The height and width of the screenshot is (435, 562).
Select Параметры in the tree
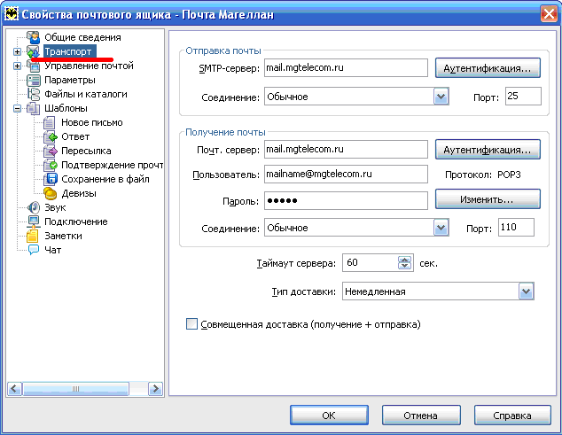click(x=70, y=80)
